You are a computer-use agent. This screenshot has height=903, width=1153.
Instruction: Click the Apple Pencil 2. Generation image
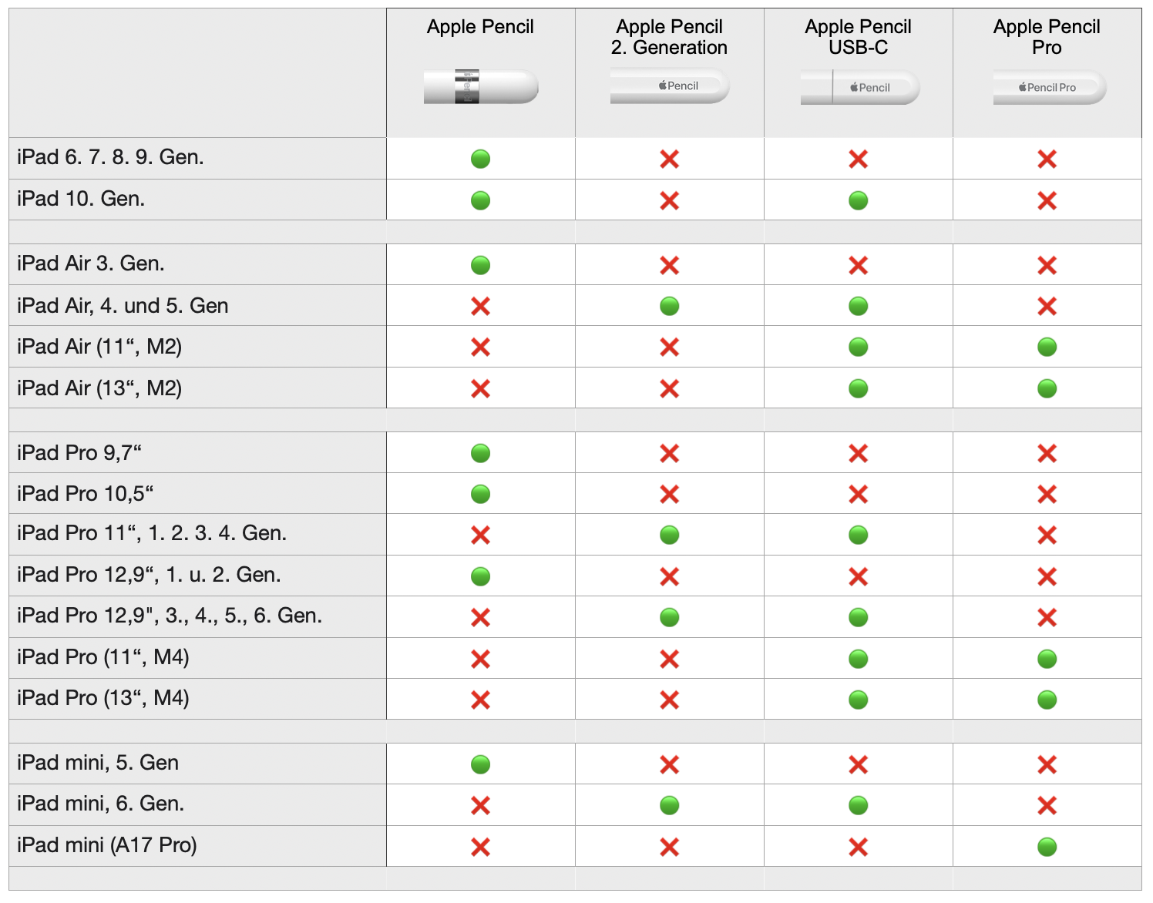point(669,86)
